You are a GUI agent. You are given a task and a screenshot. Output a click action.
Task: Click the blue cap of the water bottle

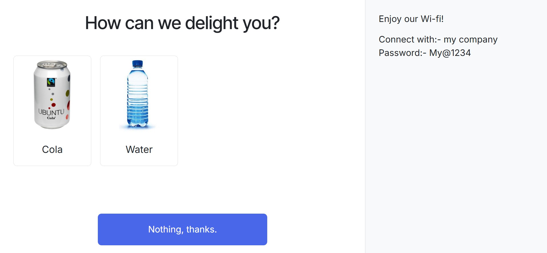(x=137, y=64)
